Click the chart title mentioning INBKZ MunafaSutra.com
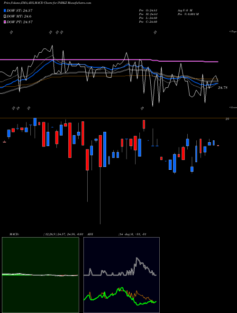The height and width of the screenshot is (313, 237). [x=47, y=3]
